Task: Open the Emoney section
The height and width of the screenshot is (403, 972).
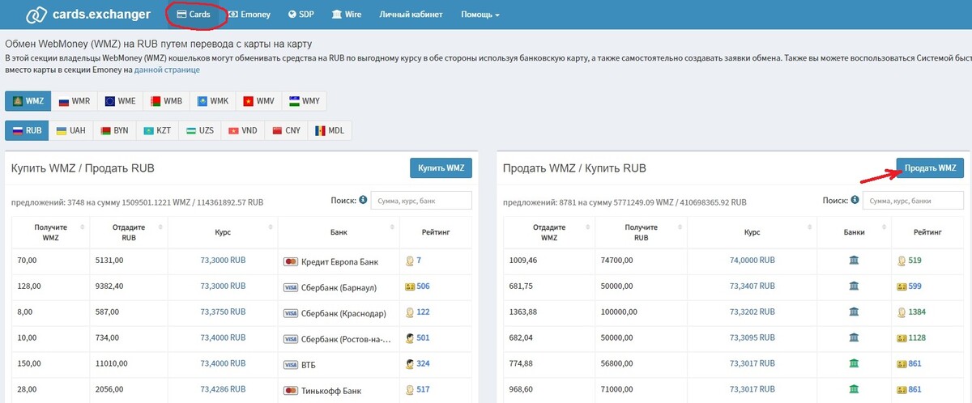Action: tap(249, 15)
